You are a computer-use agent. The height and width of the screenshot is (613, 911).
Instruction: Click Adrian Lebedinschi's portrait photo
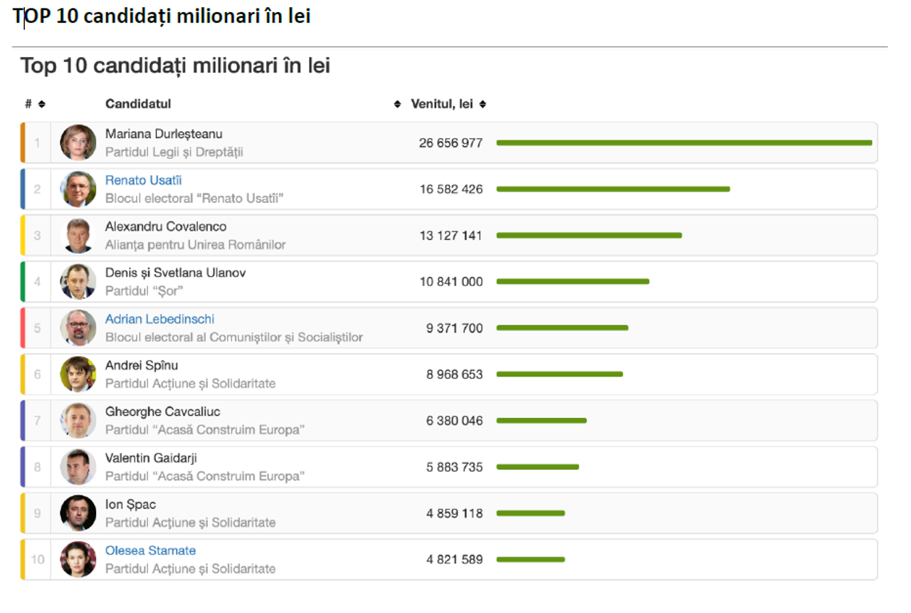pyautogui.click(x=78, y=328)
